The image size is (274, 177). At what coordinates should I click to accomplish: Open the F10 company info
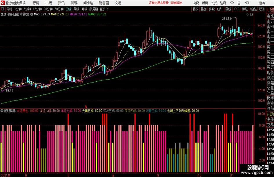click(237, 9)
